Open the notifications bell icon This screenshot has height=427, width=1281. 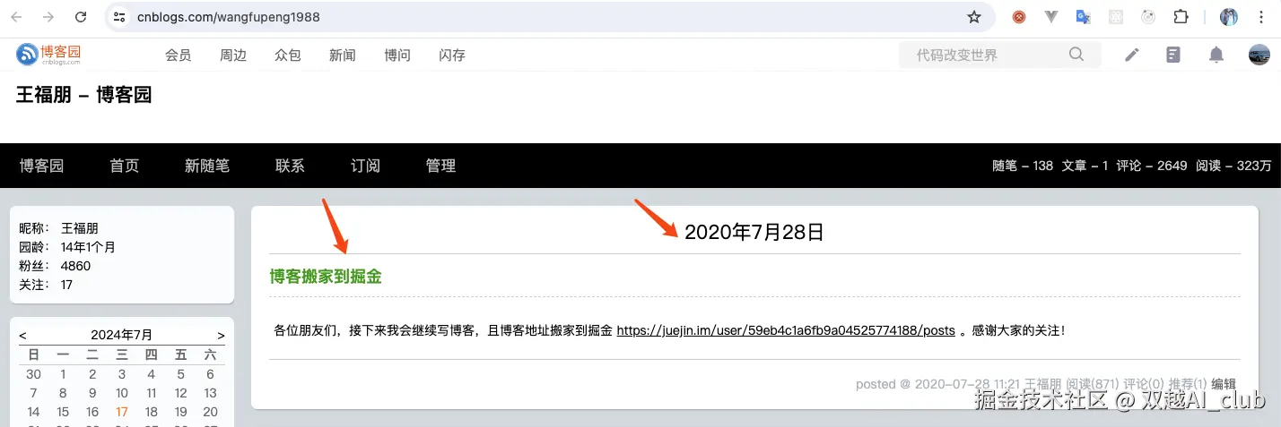coord(1216,55)
